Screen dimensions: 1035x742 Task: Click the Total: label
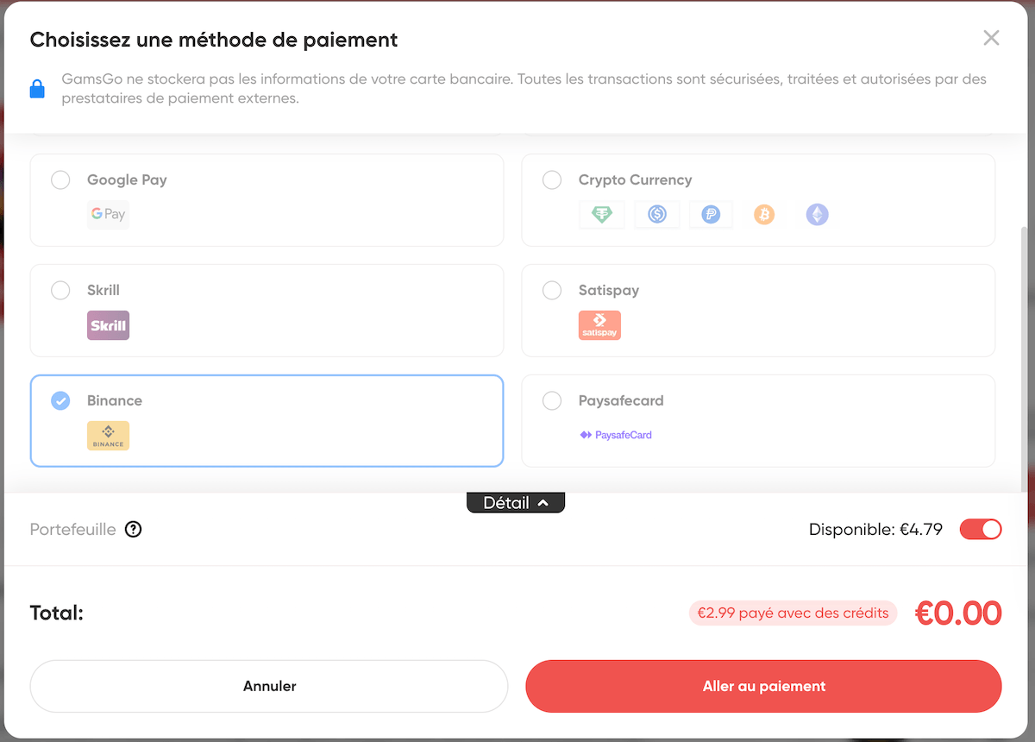coord(57,613)
